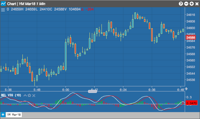Close the chart with the X icon
Image resolution: width=200 pixels, height=119 pixels.
pyautogui.click(x=197, y=4)
